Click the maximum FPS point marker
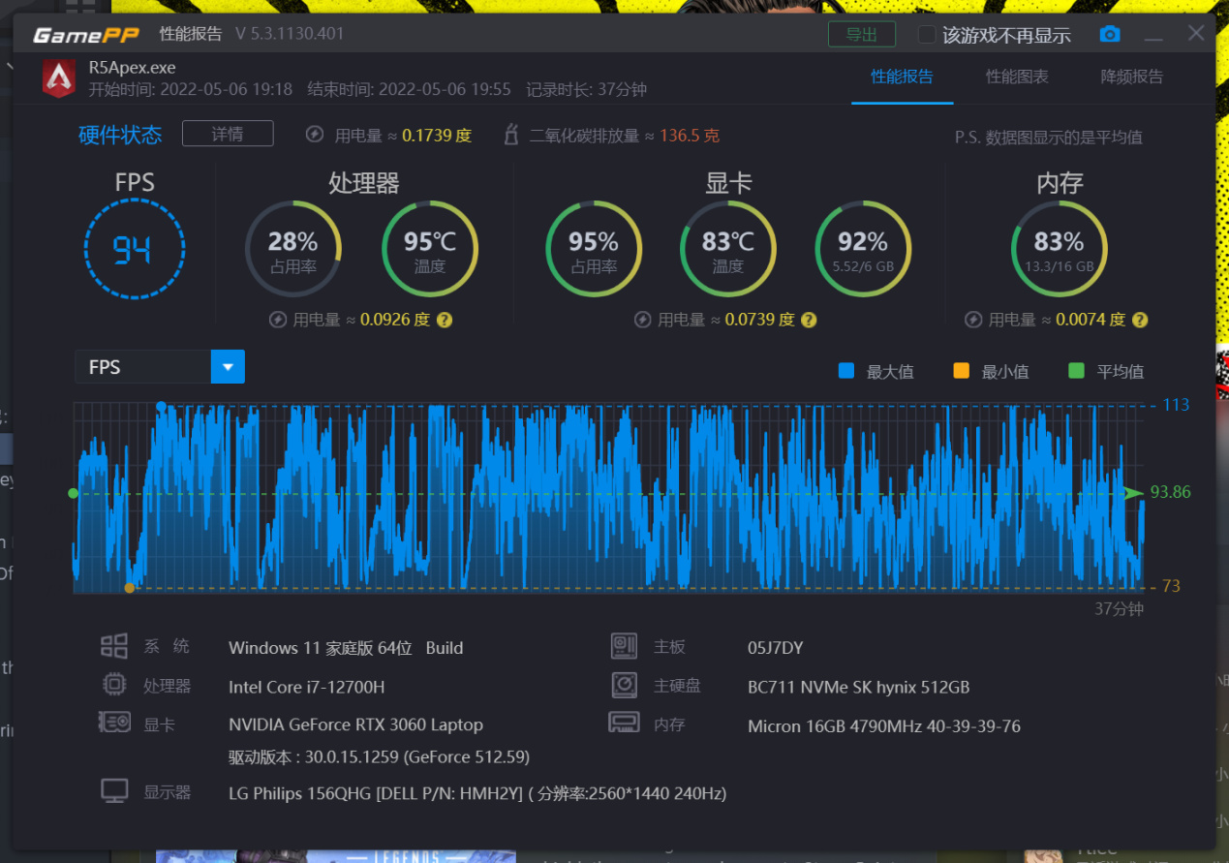Image resolution: width=1229 pixels, height=863 pixels. [x=161, y=406]
